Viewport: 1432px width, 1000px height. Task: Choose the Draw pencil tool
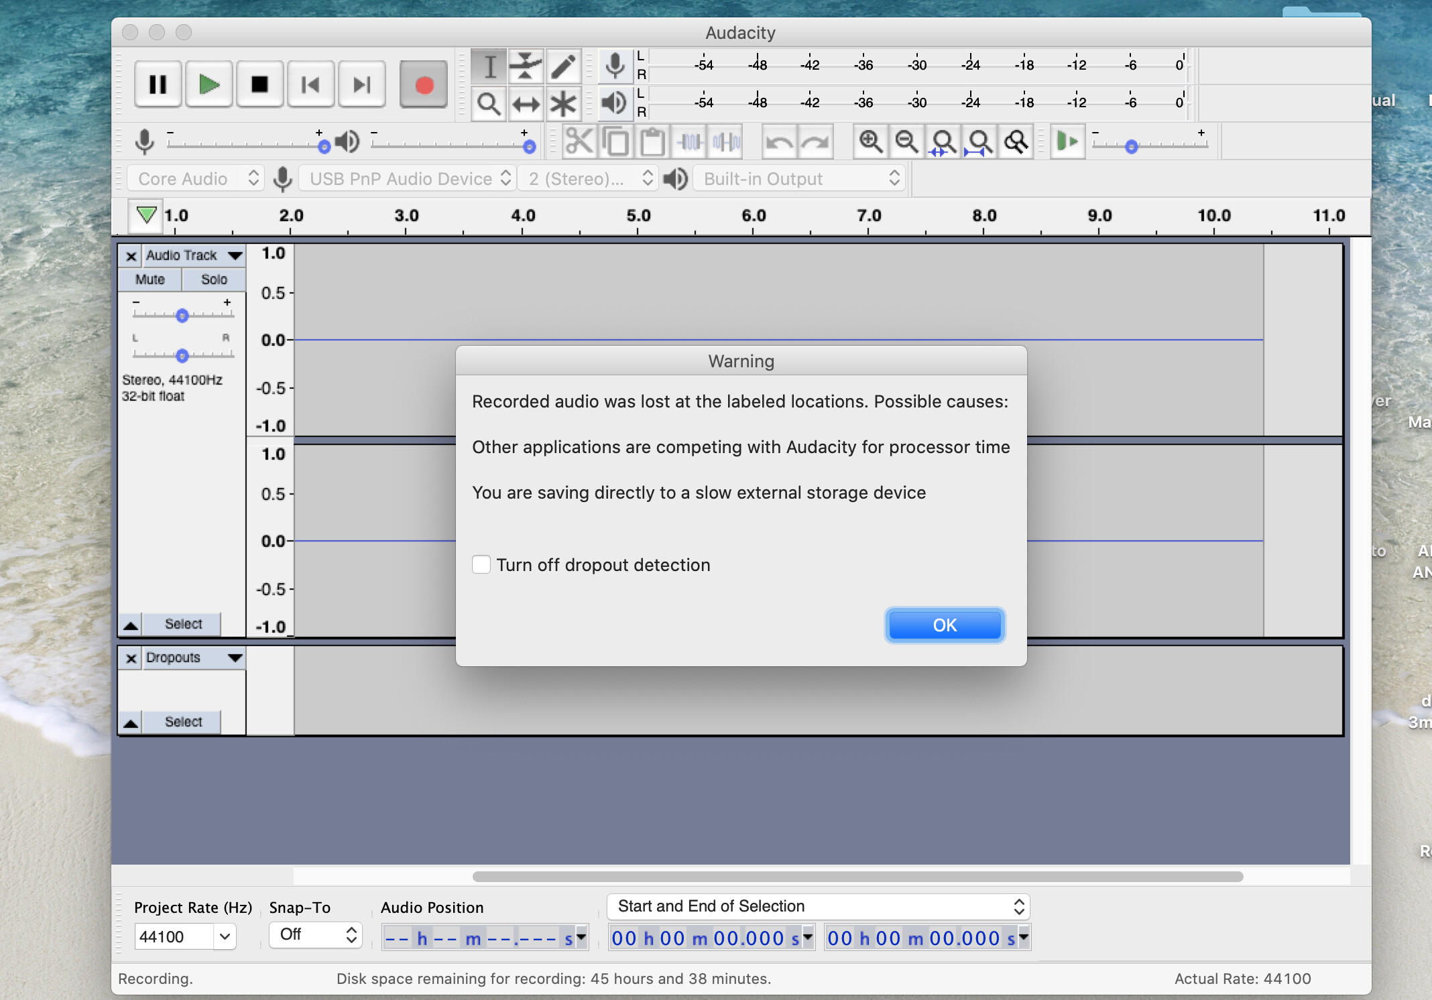pos(563,66)
